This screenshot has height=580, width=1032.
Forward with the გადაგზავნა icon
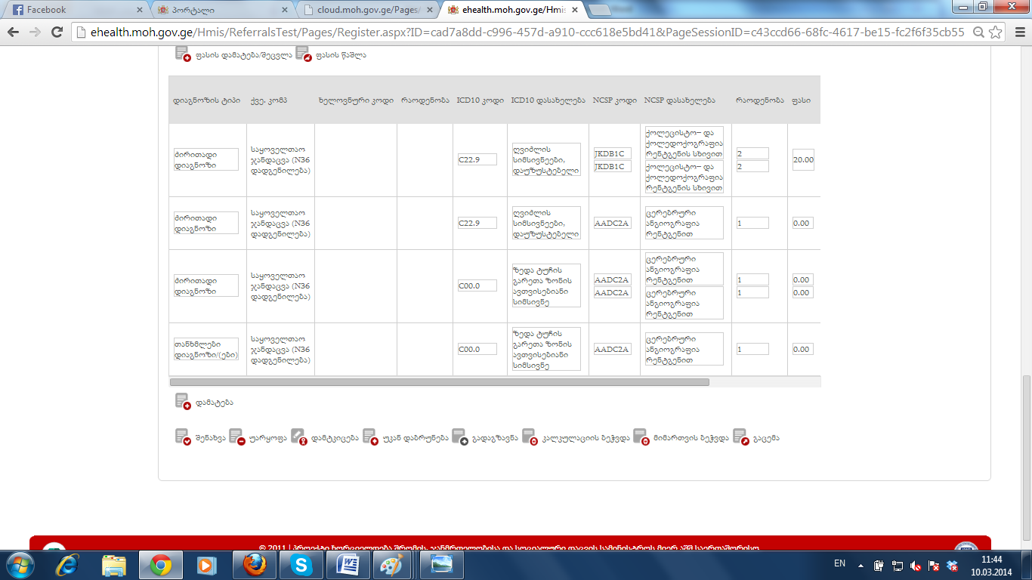click(459, 437)
